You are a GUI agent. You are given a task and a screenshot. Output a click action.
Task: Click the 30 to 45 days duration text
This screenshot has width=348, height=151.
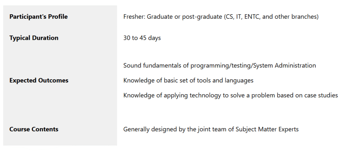(x=142, y=38)
